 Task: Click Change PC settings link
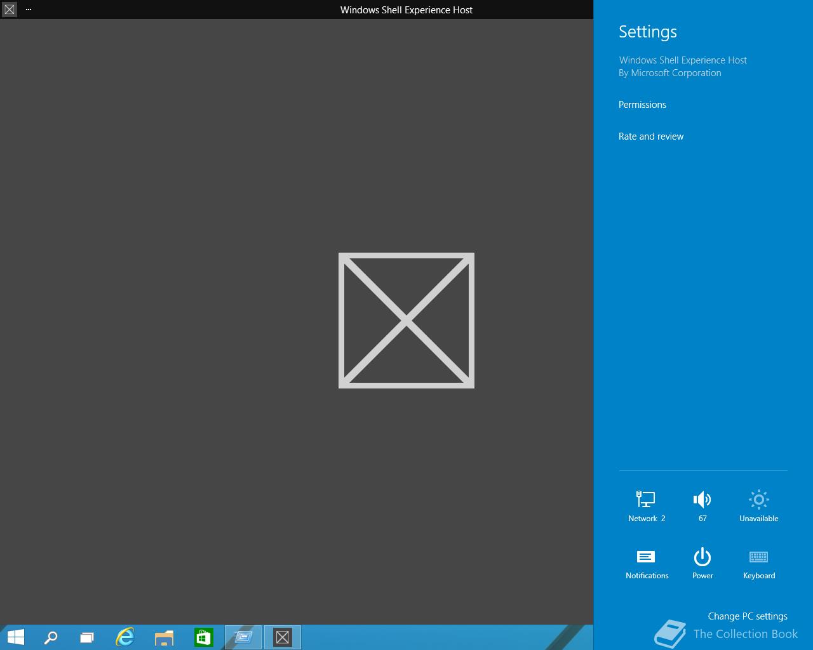click(x=748, y=616)
